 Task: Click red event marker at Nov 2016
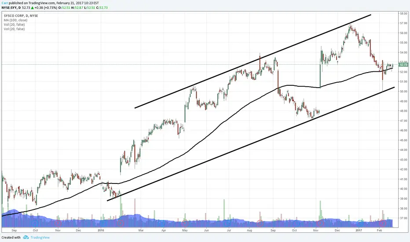[x=320, y=223]
